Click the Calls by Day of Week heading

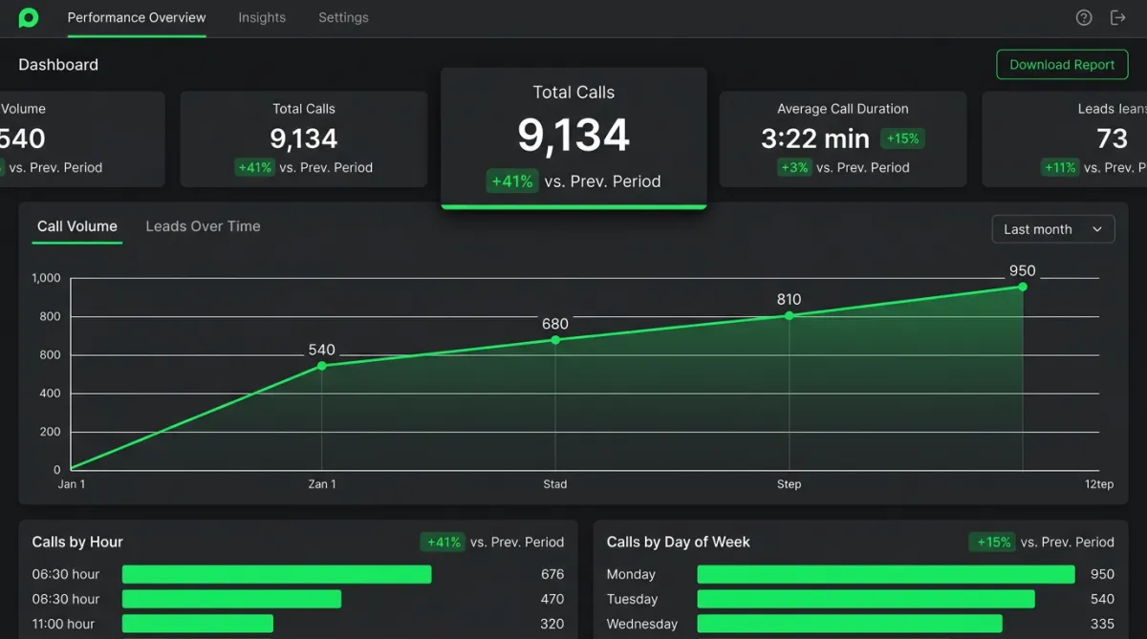679,542
